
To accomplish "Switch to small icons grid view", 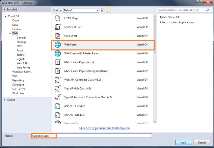I will coord(103,10).
